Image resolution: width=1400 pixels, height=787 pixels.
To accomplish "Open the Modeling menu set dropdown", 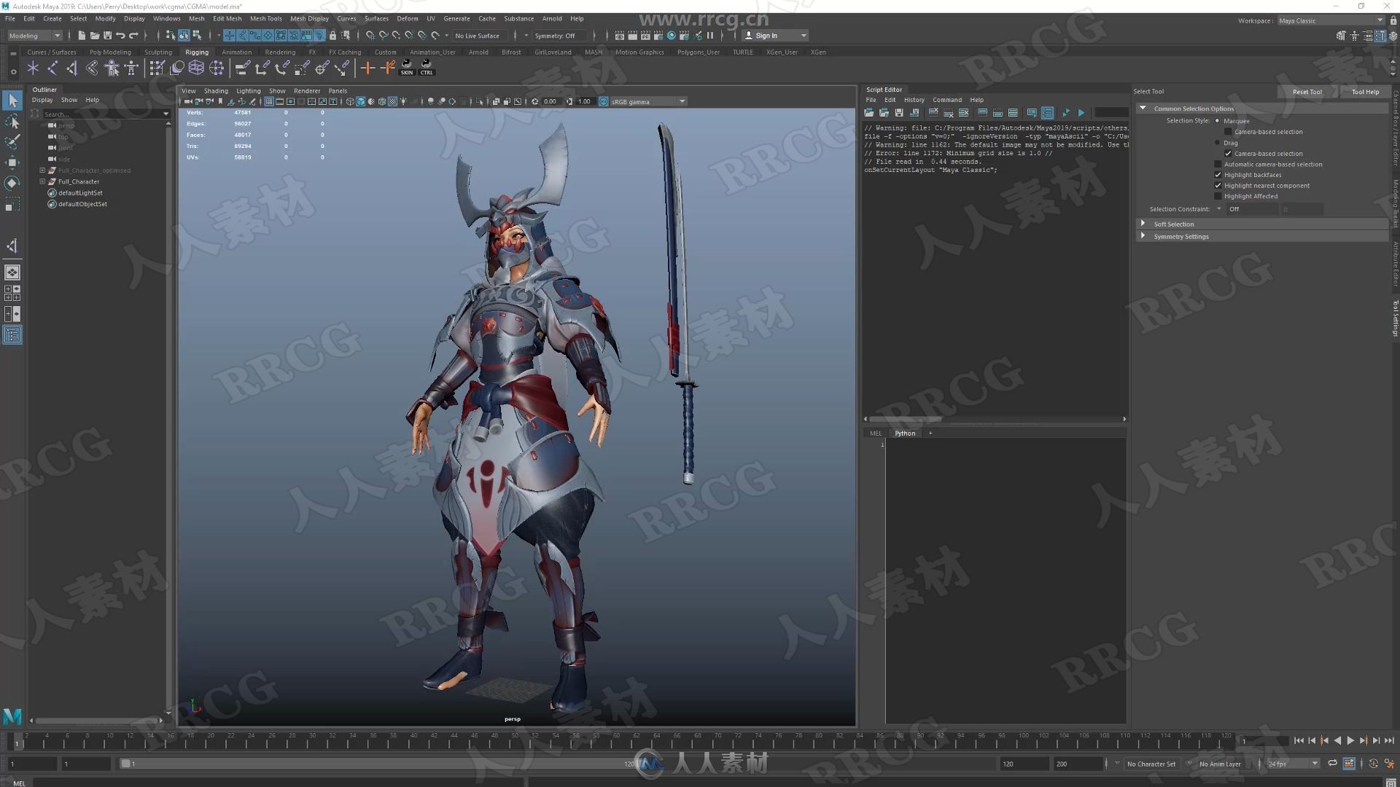I will (x=34, y=36).
